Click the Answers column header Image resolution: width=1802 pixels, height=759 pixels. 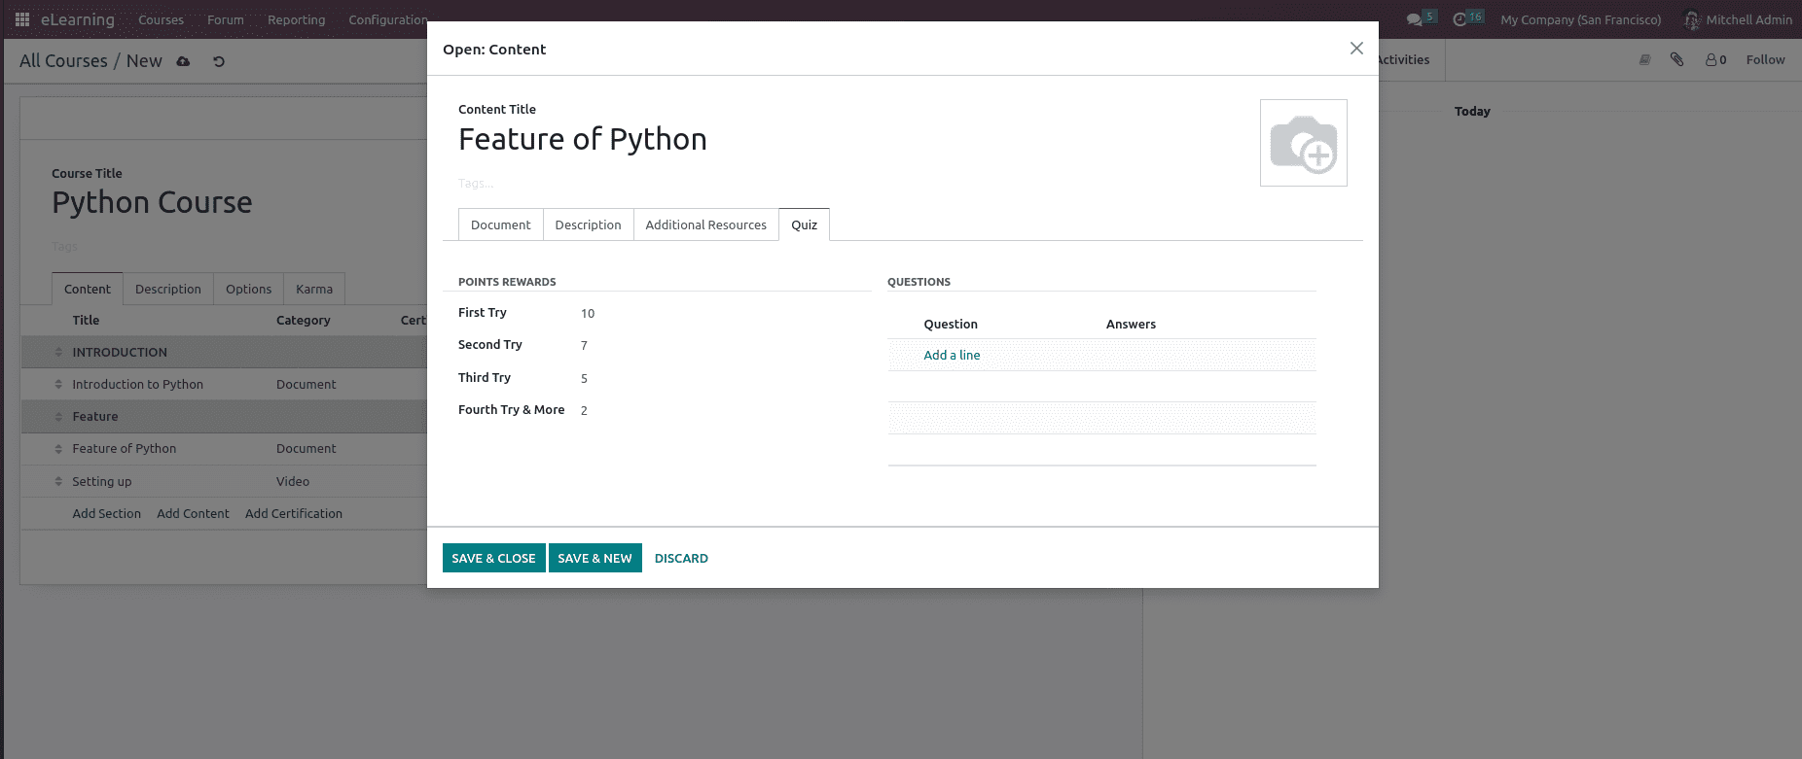pyautogui.click(x=1131, y=325)
